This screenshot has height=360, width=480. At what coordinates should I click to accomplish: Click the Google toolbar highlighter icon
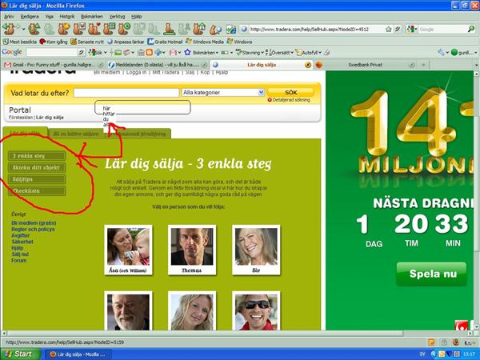[x=327, y=53]
